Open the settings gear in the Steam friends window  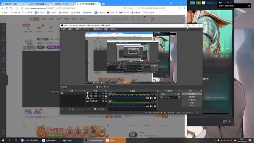coord(216,56)
